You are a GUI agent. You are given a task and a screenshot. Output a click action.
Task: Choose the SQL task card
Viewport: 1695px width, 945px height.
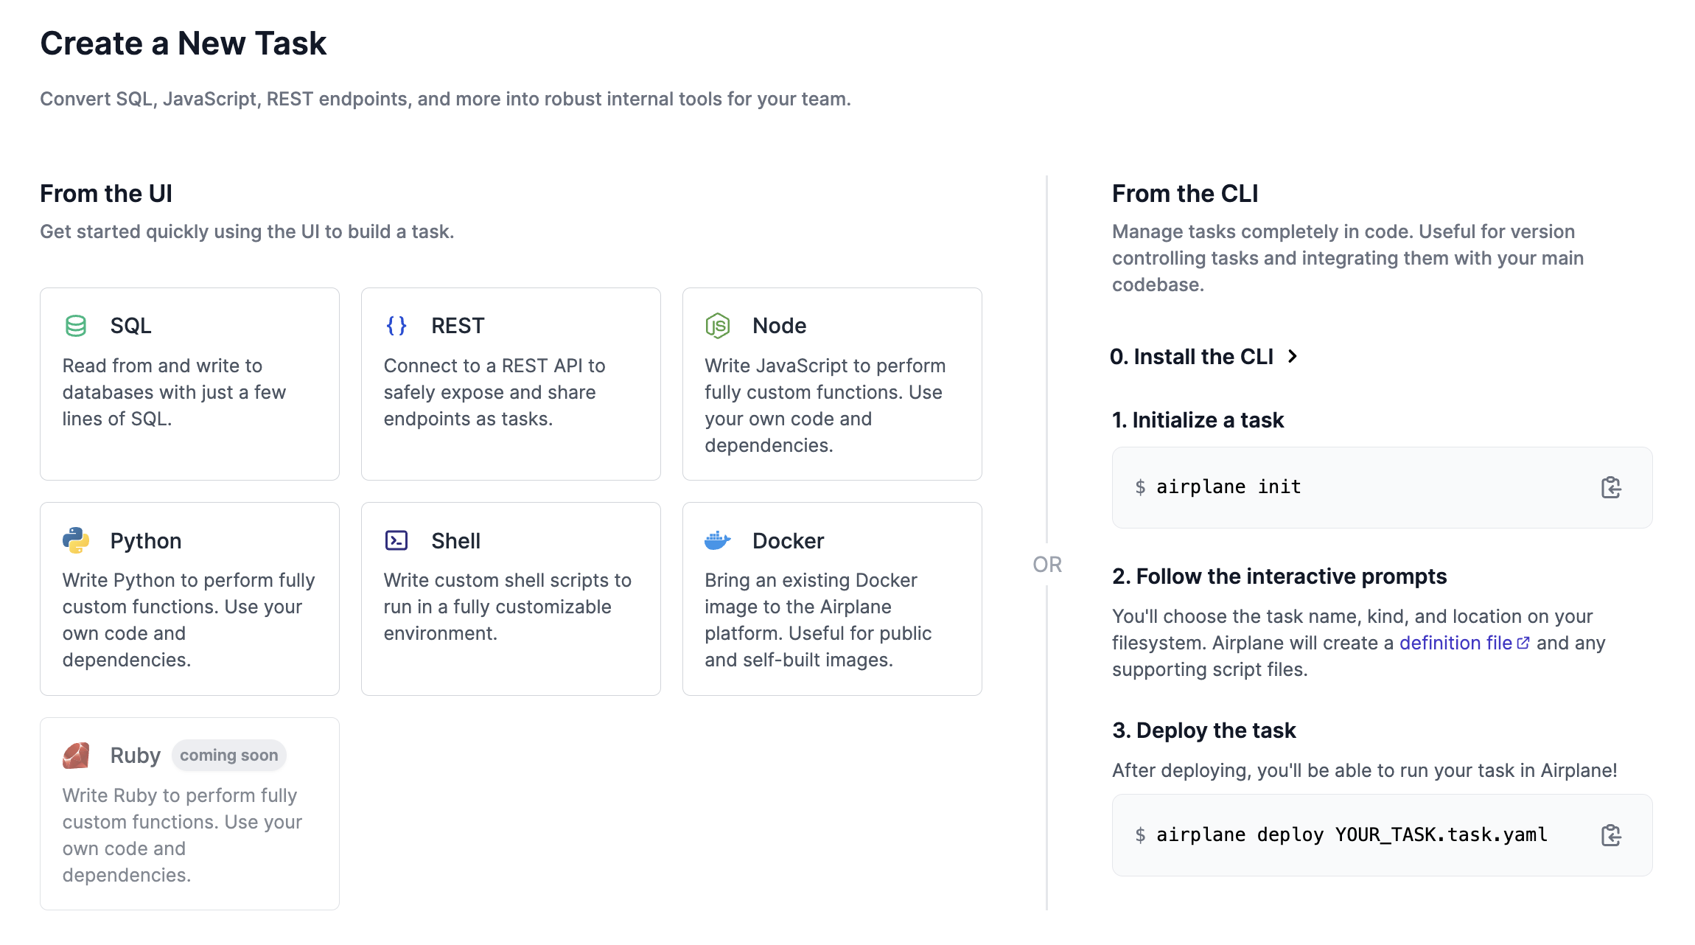pyautogui.click(x=189, y=384)
